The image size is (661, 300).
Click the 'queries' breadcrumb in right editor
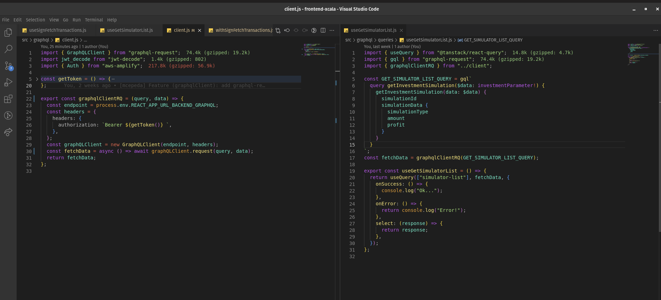coord(385,40)
